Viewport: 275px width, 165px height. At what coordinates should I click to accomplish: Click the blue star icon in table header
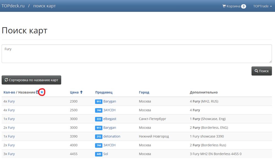42,92
